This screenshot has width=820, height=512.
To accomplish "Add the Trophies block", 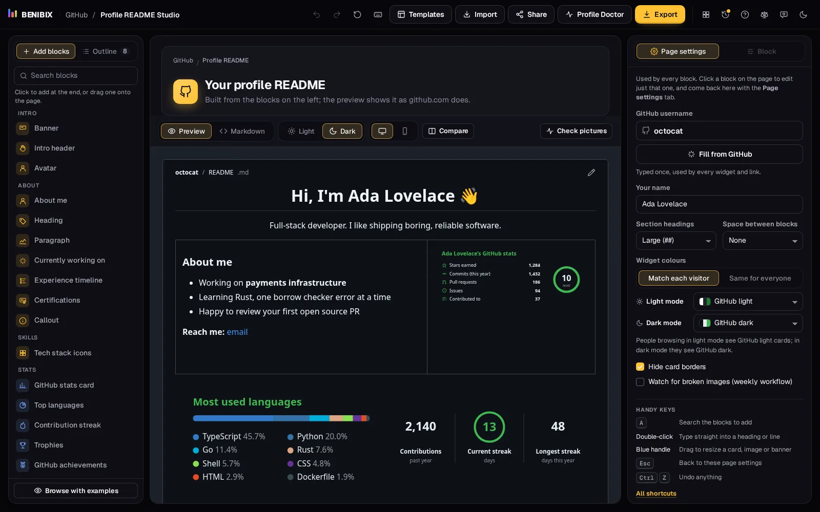I will (76, 445).
